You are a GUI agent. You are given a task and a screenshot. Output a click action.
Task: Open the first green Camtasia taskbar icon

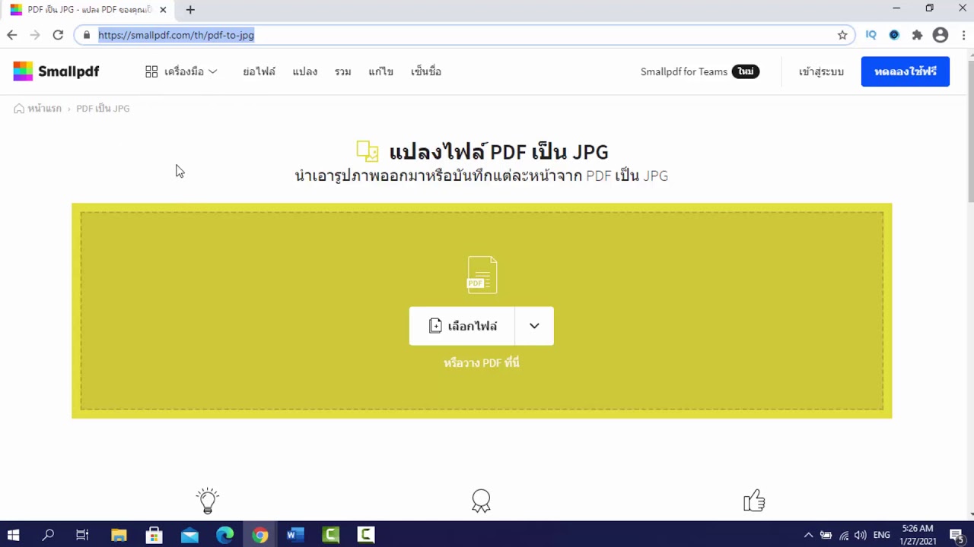330,535
